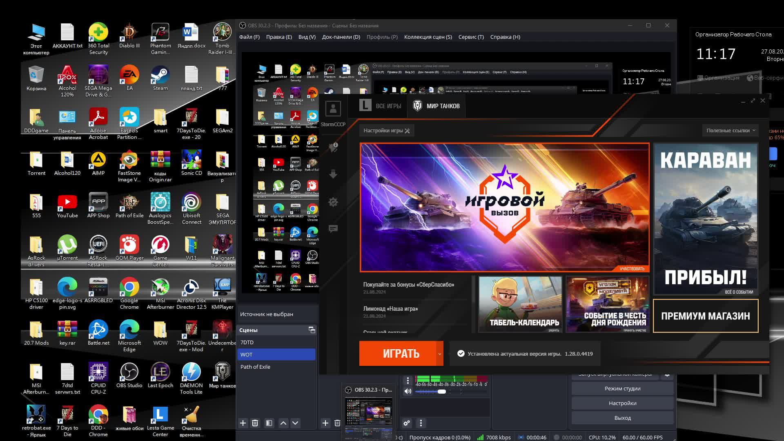Open advanced audio properties gear icon
784x441 pixels.
click(407, 423)
